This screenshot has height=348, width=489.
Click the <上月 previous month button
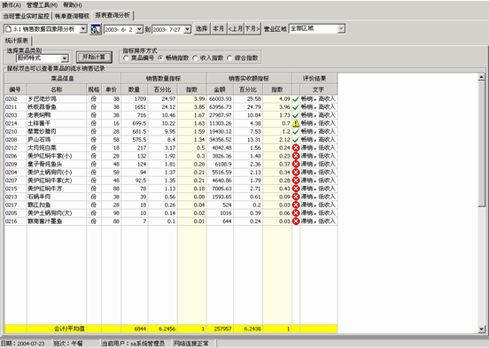(235, 28)
